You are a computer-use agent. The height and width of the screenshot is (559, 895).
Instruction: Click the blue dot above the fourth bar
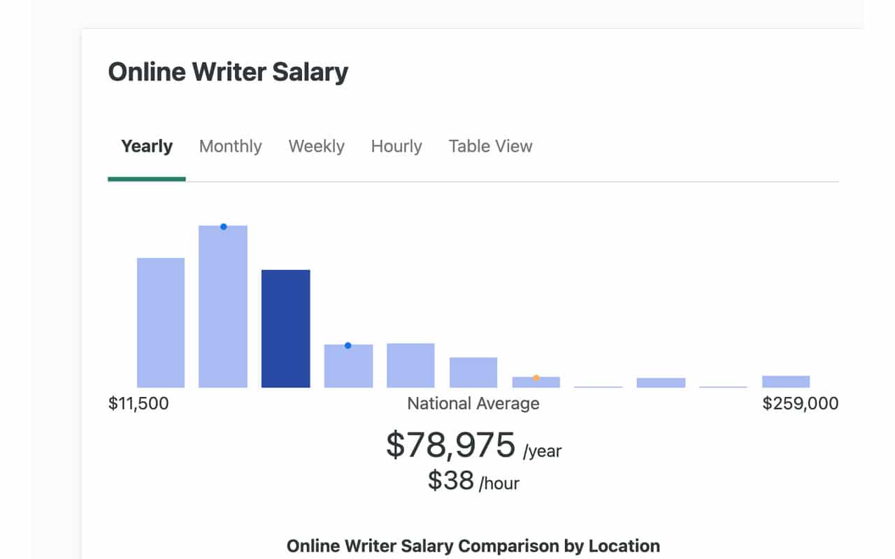348,344
